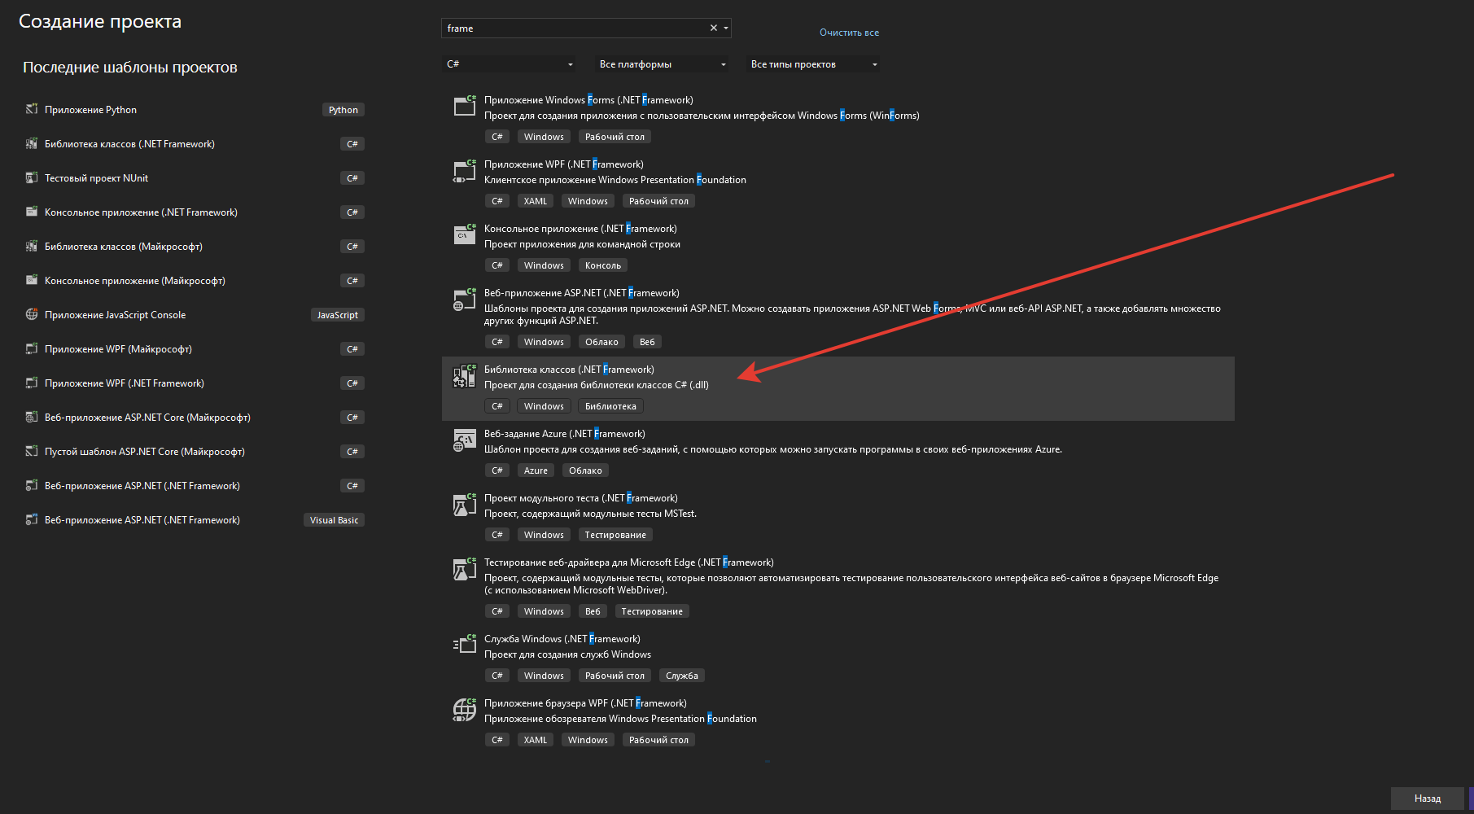Select the class library (.NET Framework) icon
Screen dimensions: 1474x814
(464, 376)
